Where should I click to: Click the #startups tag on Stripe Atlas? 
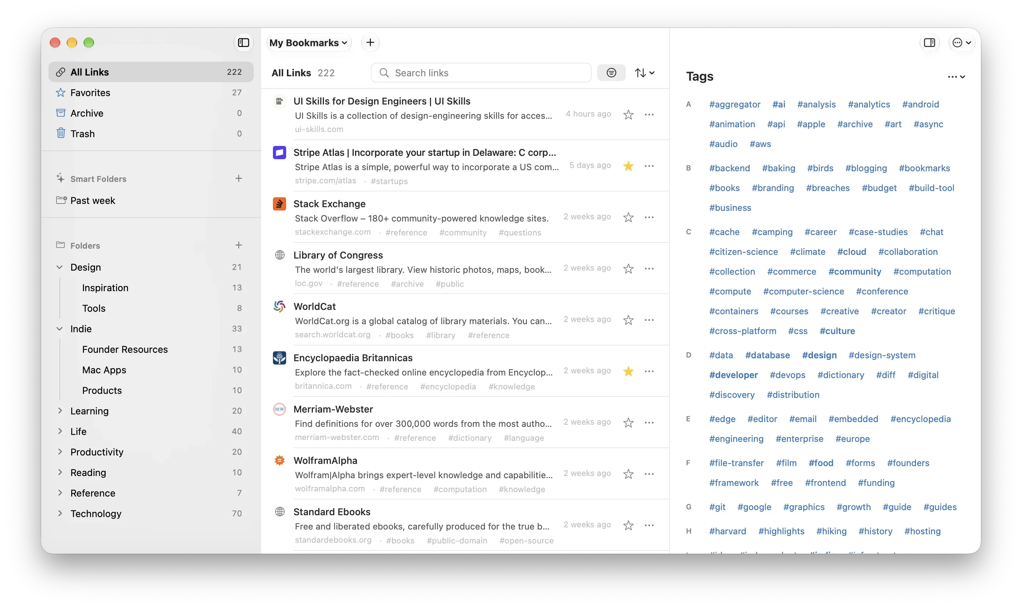(x=389, y=181)
